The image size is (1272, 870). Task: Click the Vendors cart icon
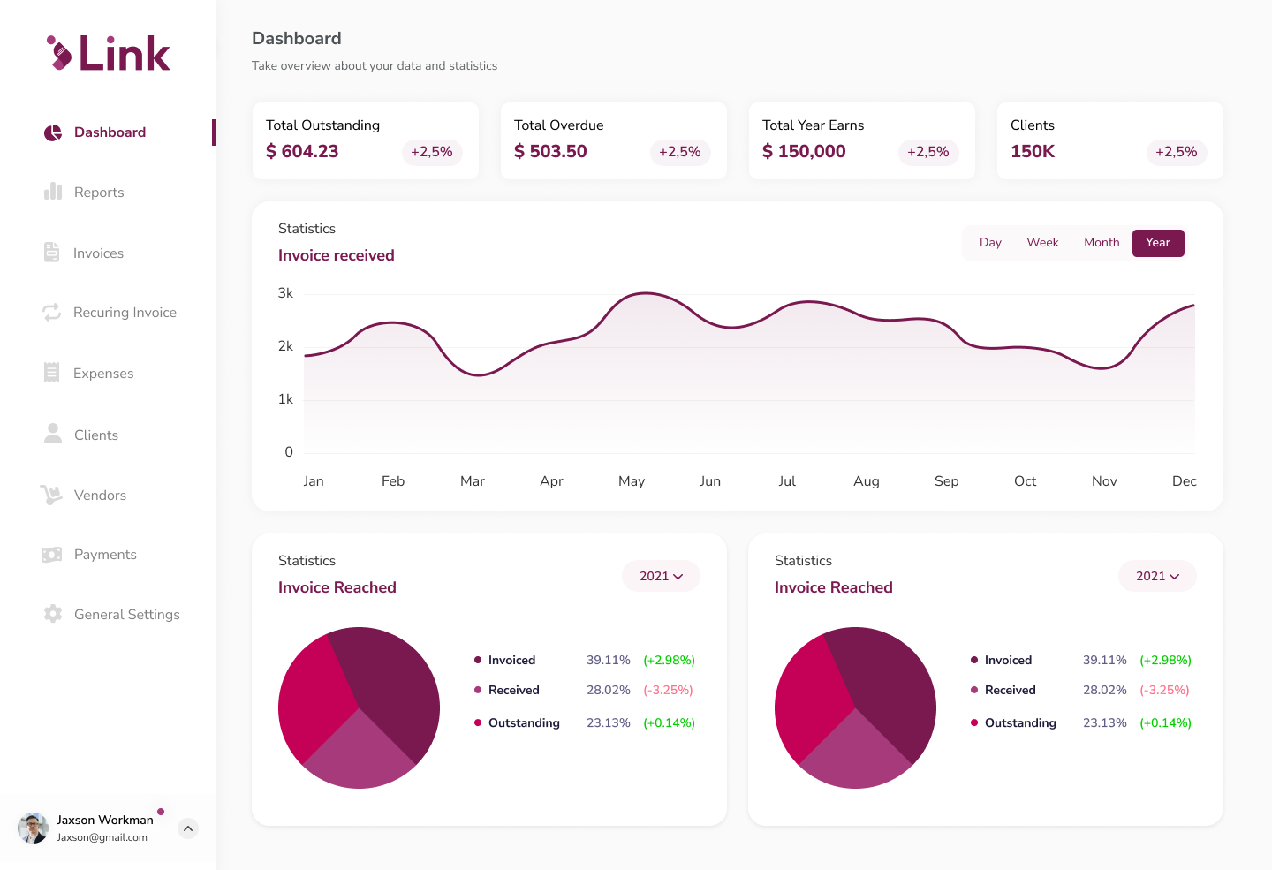click(51, 495)
